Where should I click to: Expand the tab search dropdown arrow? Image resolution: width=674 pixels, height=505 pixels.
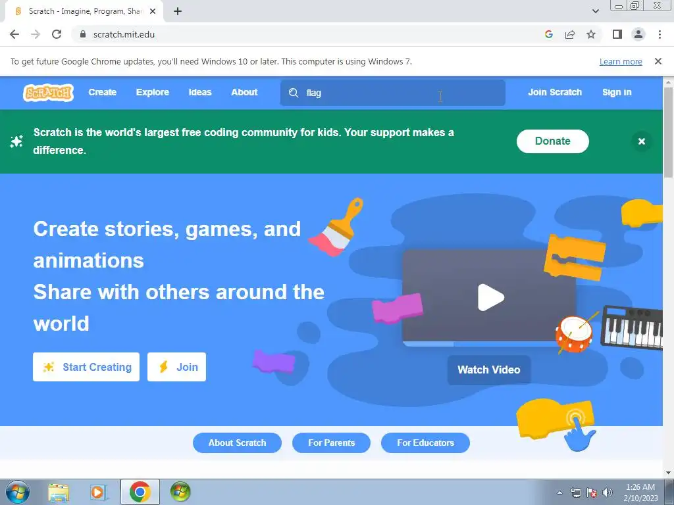coord(595,11)
